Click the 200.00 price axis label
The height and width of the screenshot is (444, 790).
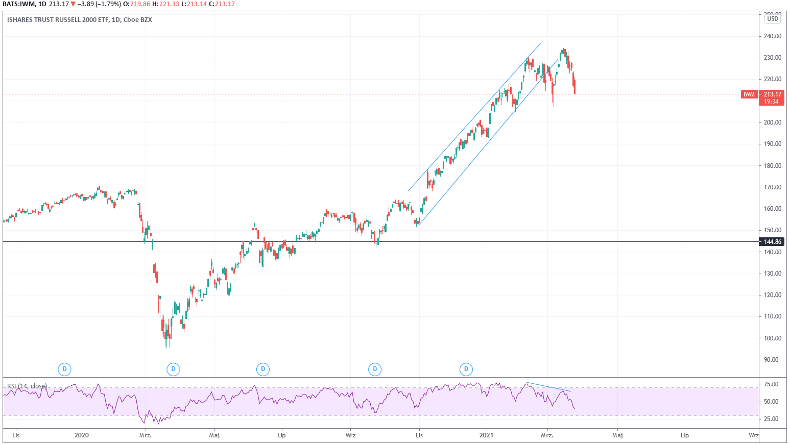(x=773, y=122)
